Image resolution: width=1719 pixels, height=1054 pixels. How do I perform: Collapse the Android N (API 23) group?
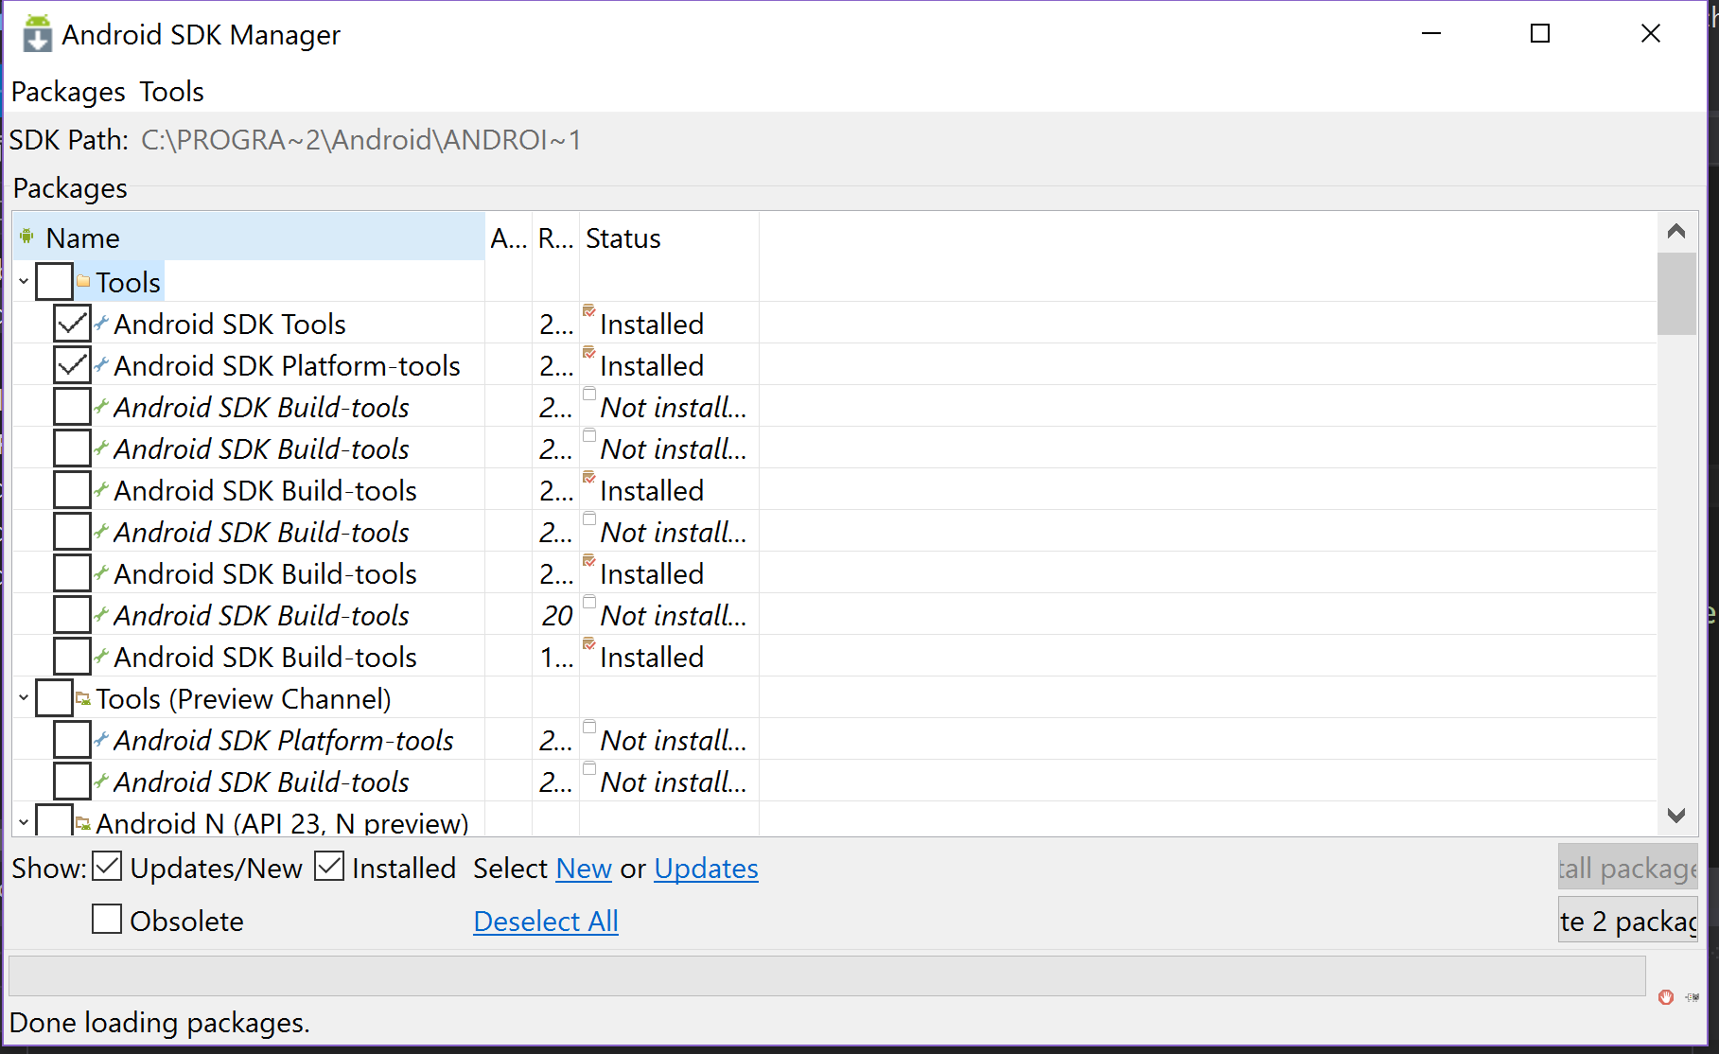click(24, 823)
